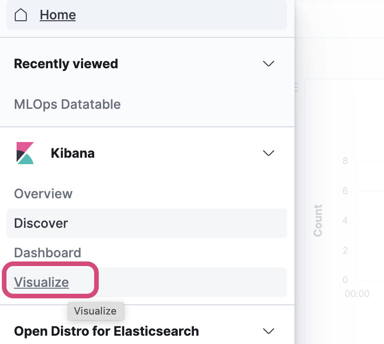Screen dimensions: 384x344
Task: Open the Home link text
Action: click(x=58, y=15)
